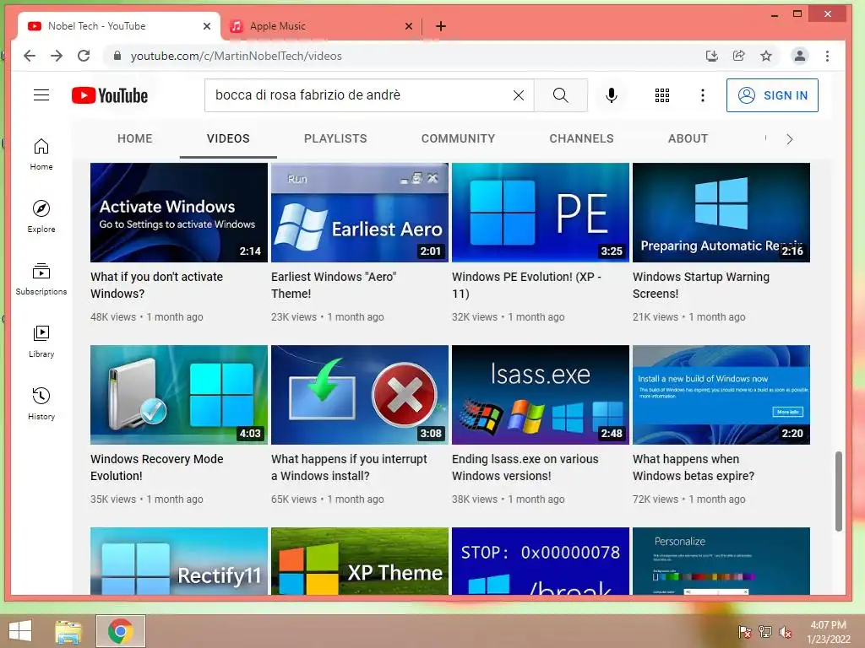Click Chrome icon on taskbar
The width and height of the screenshot is (865, 648).
[x=121, y=631]
